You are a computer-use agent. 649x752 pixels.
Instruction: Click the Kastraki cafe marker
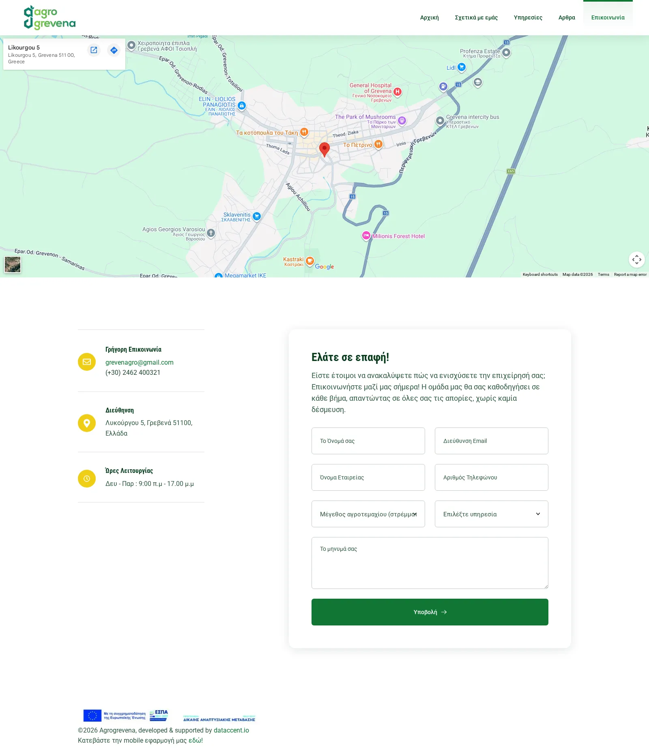click(x=309, y=261)
